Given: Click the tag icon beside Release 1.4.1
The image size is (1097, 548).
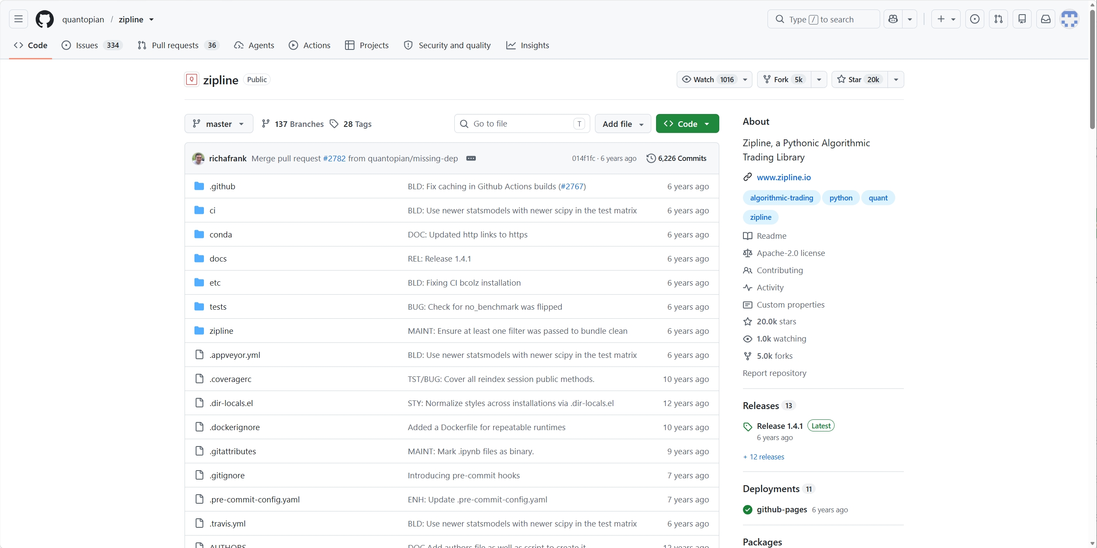Looking at the screenshot, I should [x=747, y=426].
